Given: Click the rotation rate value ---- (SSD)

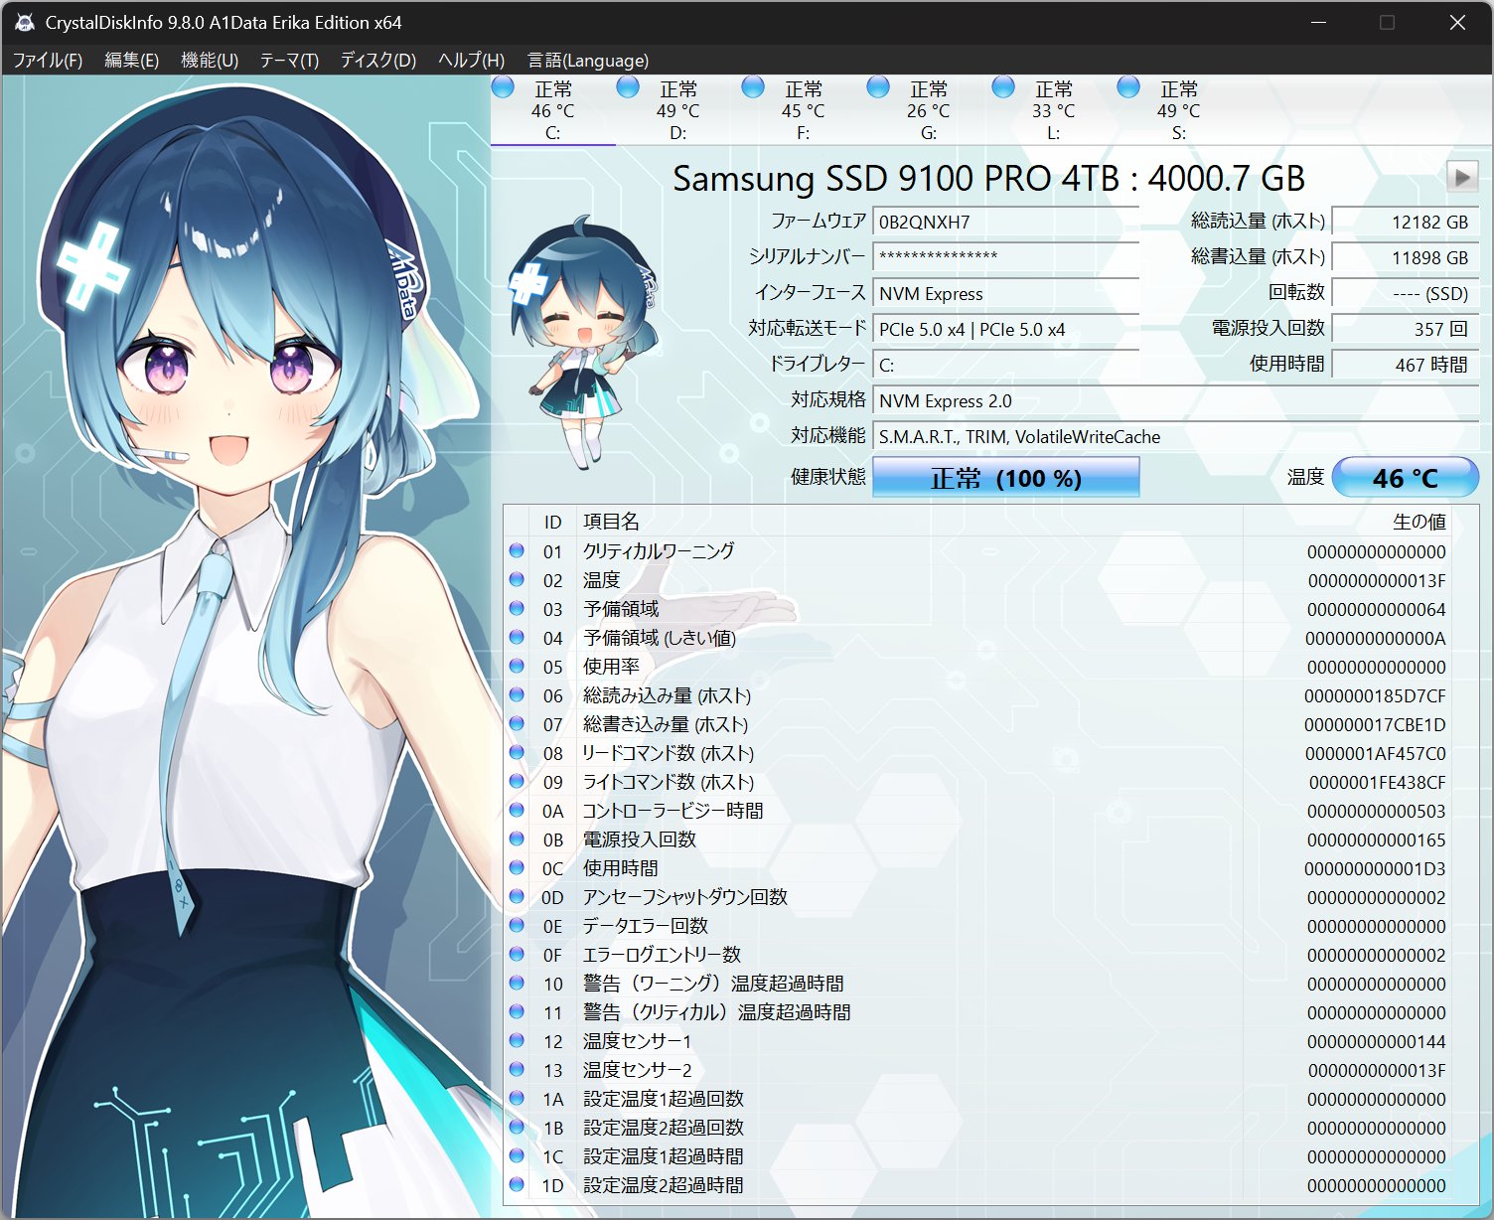Looking at the screenshot, I should click(x=1405, y=293).
